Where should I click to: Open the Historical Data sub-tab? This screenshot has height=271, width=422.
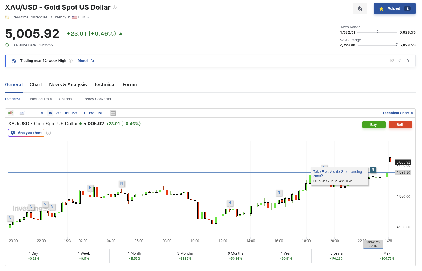pyautogui.click(x=40, y=99)
